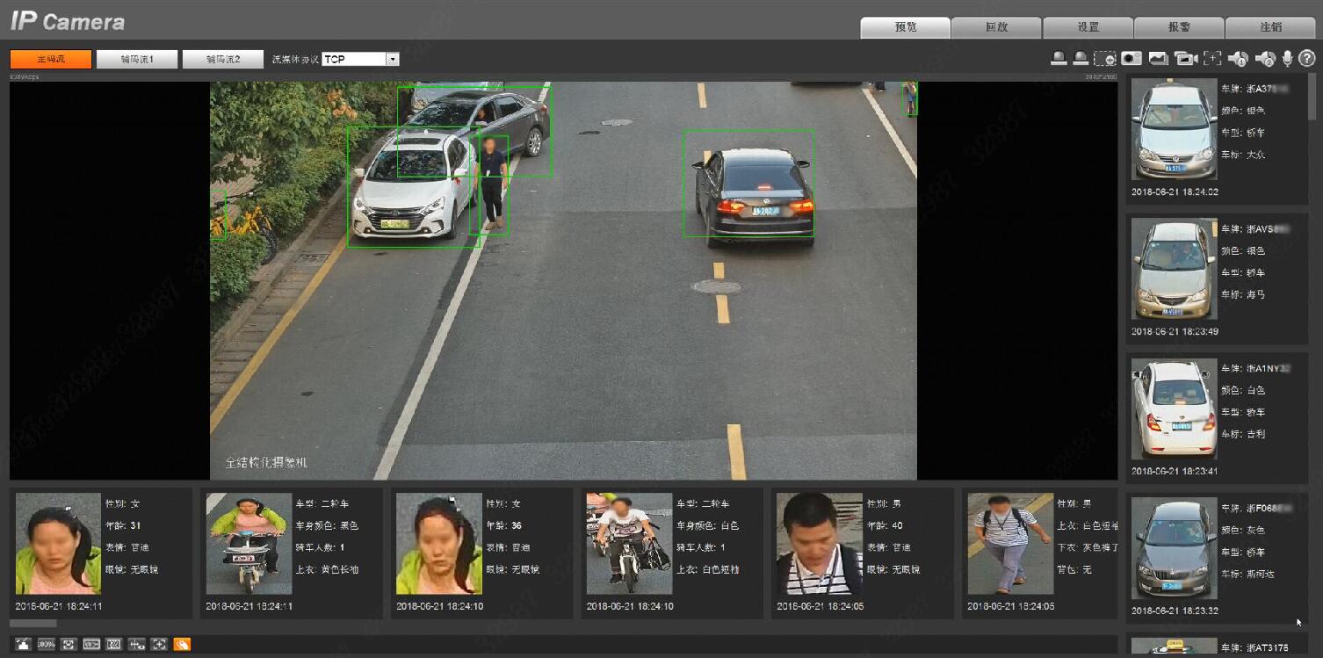Select timestamp 2018-06-21 18:24:02 text
Screen dimensions: 1323x658
click(x=1175, y=192)
